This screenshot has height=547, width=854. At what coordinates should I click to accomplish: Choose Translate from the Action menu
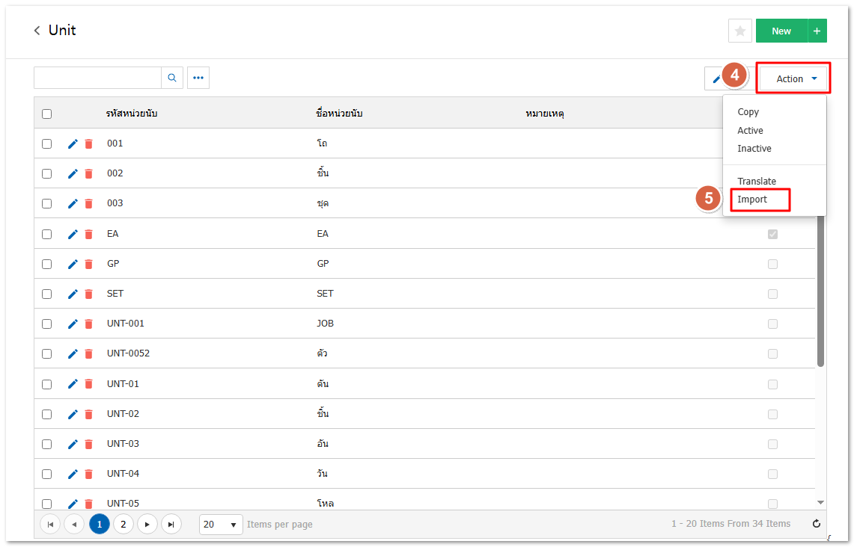tap(757, 182)
